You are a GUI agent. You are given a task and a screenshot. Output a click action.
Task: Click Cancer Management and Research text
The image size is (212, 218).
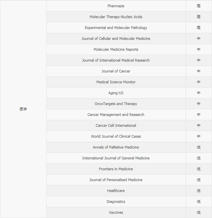pyautogui.click(x=116, y=115)
